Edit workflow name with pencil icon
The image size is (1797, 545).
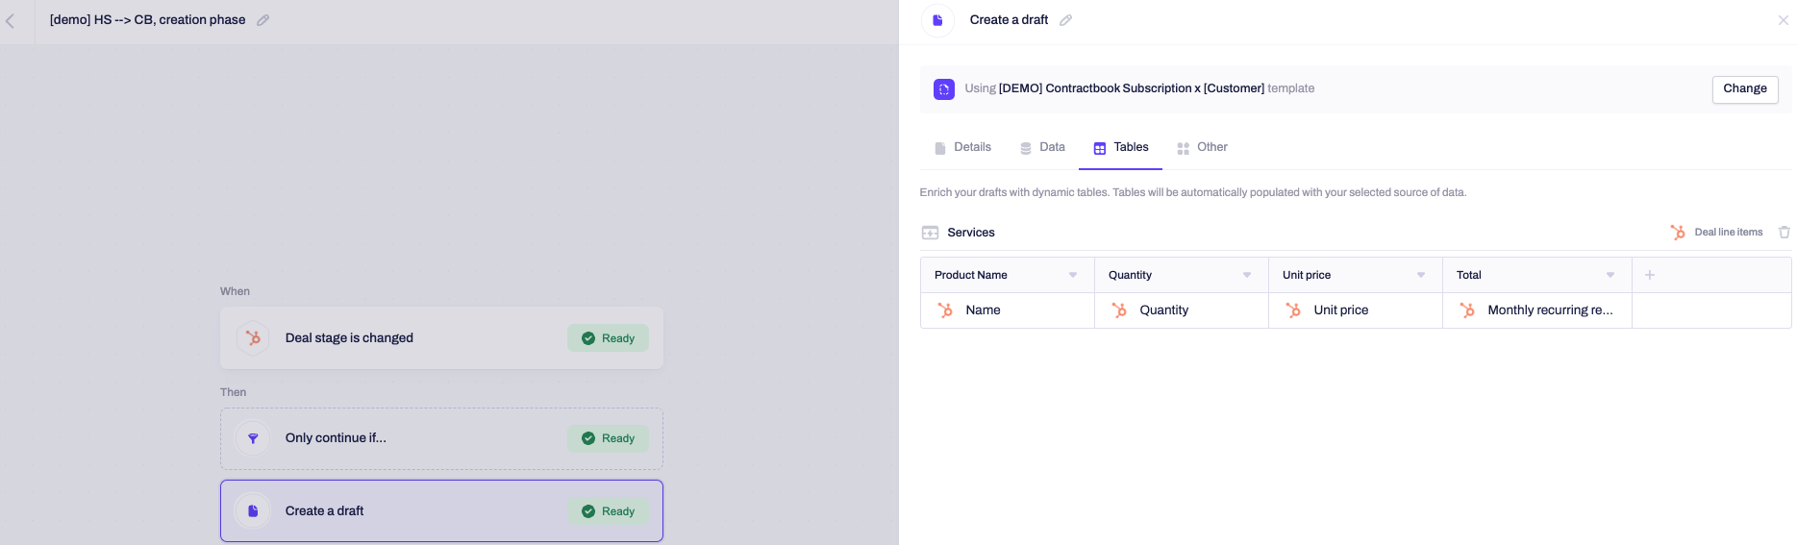click(262, 20)
